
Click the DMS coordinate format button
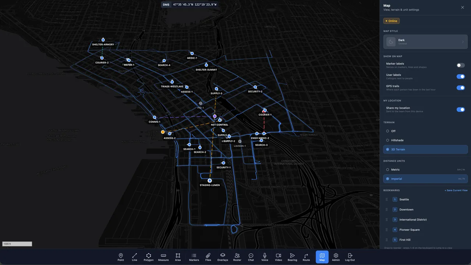(x=166, y=5)
